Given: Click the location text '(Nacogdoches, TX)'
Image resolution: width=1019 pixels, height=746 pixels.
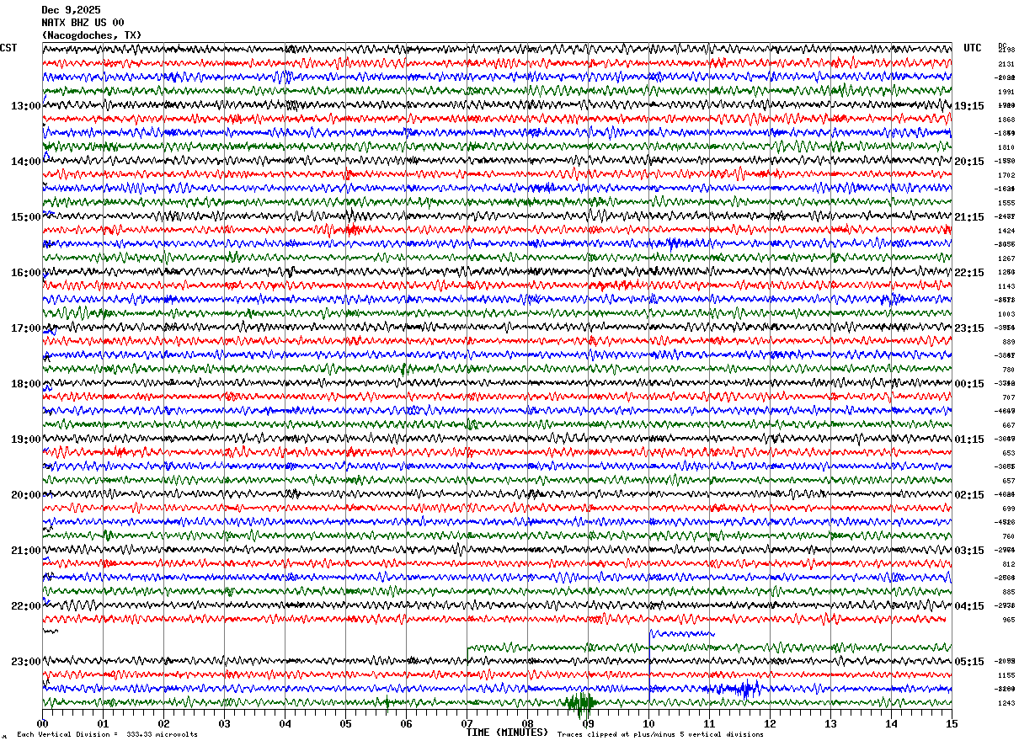Looking at the screenshot, I should (92, 35).
